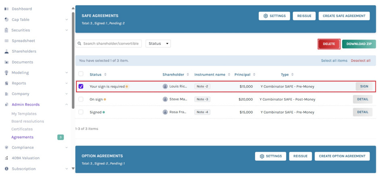
Task: Expand the Compliance menu chevron
Action: [67, 147]
